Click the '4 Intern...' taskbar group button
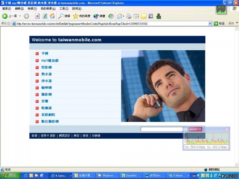Image resolution: width=239 pixels, height=179 pixels. pyautogui.click(x=60, y=176)
